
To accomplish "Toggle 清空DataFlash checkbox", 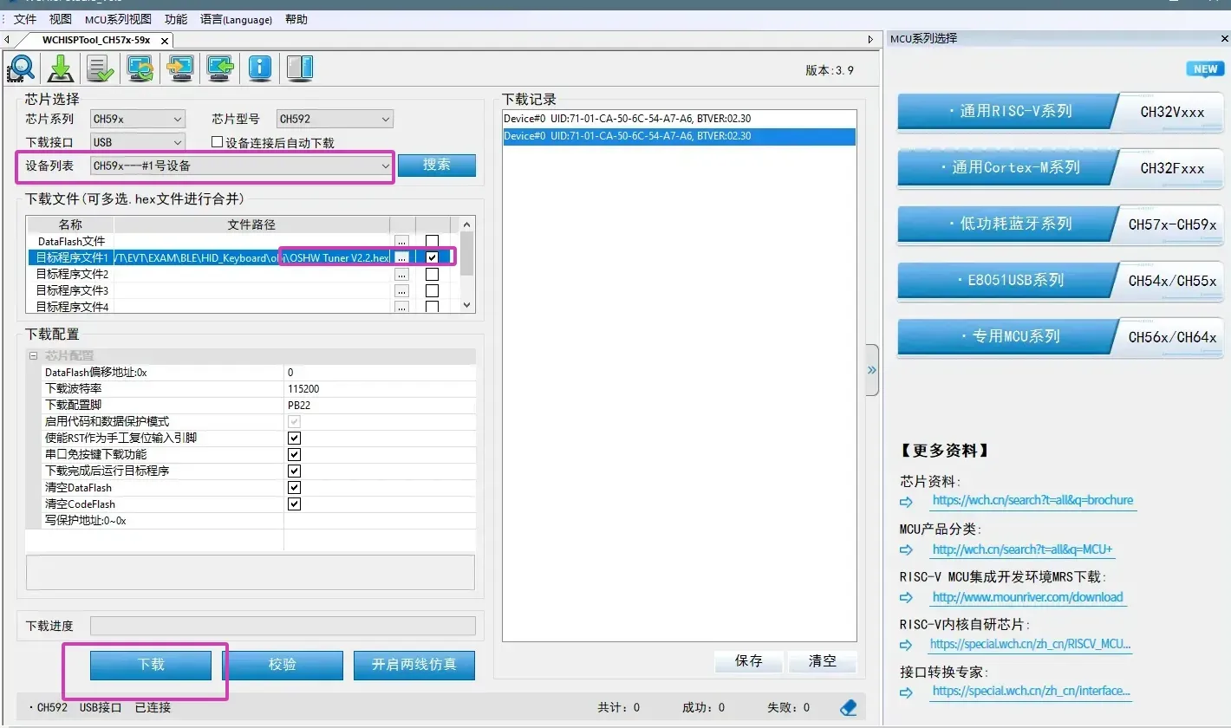I will [294, 487].
